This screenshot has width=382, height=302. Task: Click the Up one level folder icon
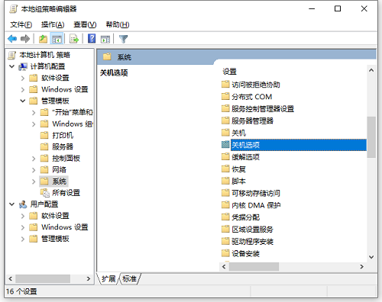point(43,39)
